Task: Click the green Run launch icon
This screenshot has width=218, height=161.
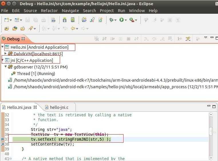Action: click(x=121, y=20)
